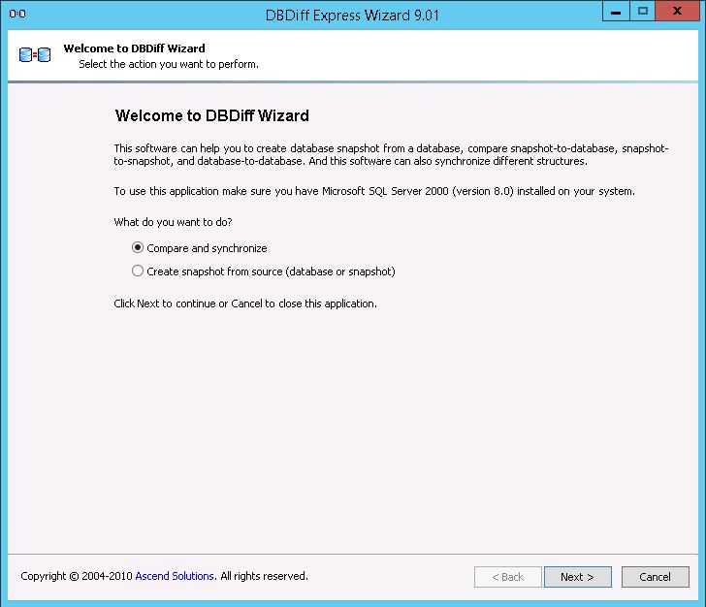Choose Create snapshot from source option
706x607 pixels.
(138, 272)
